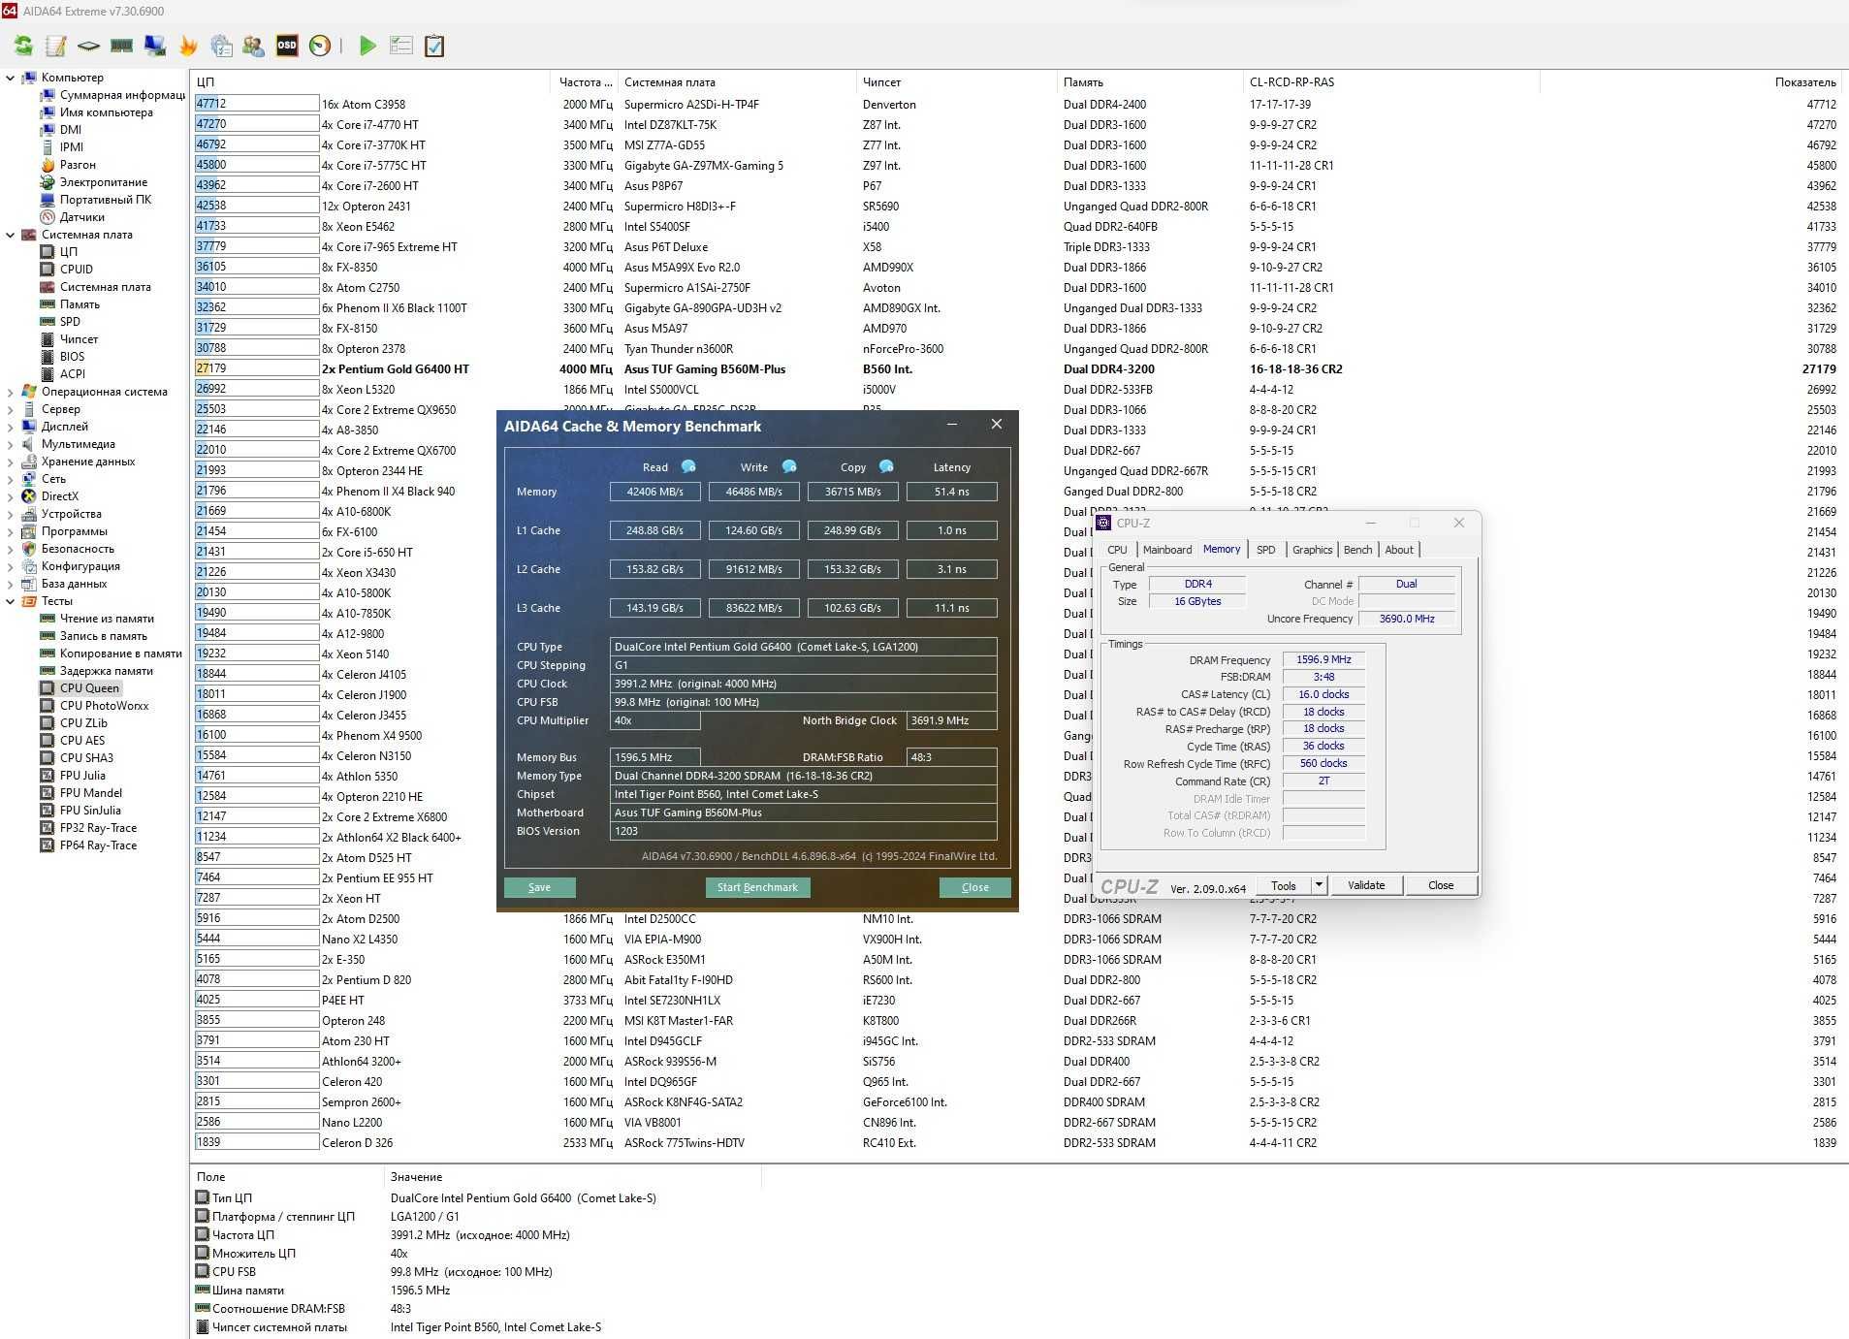Select the CPU PhotoWorxx test
The width and height of the screenshot is (1849, 1339).
[104, 706]
